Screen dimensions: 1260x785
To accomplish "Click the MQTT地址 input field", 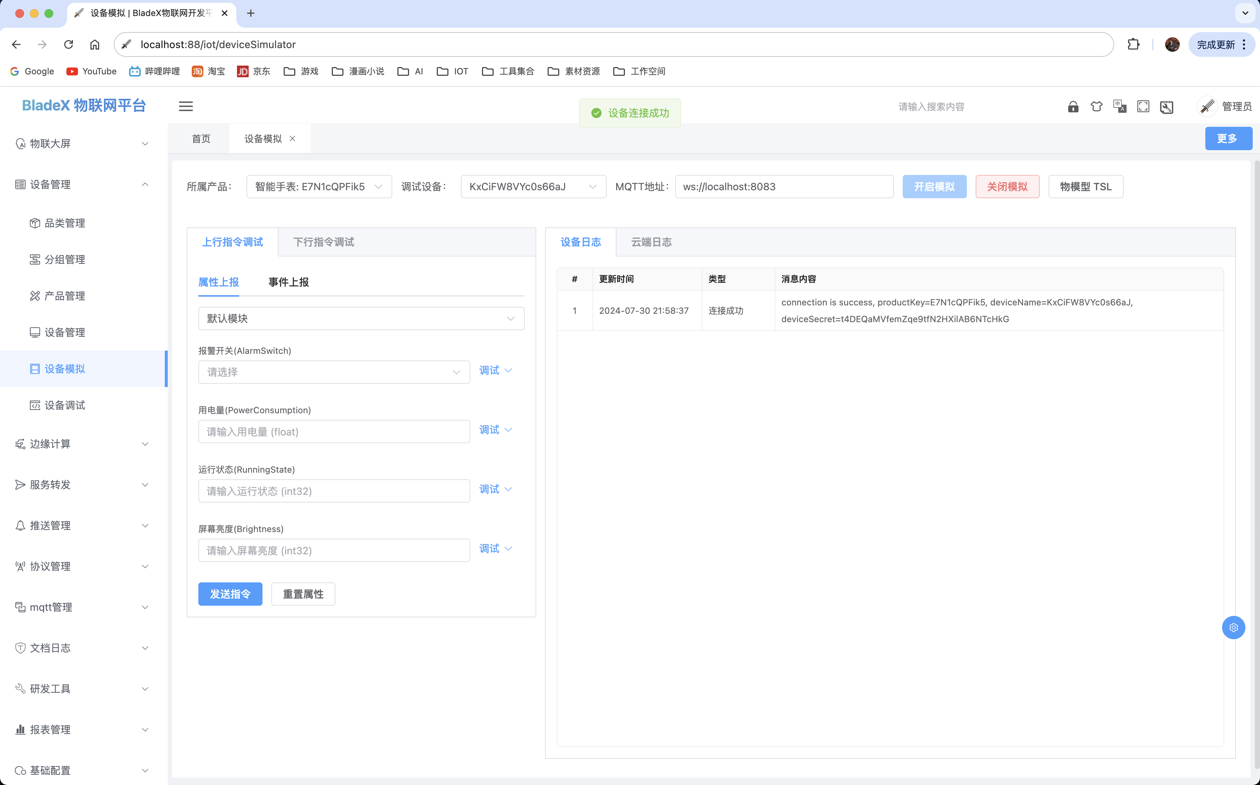I will (784, 187).
